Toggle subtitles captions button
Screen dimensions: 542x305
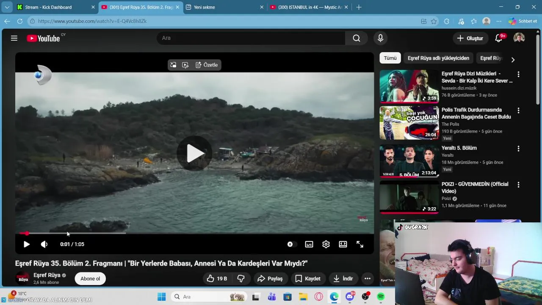click(x=309, y=244)
